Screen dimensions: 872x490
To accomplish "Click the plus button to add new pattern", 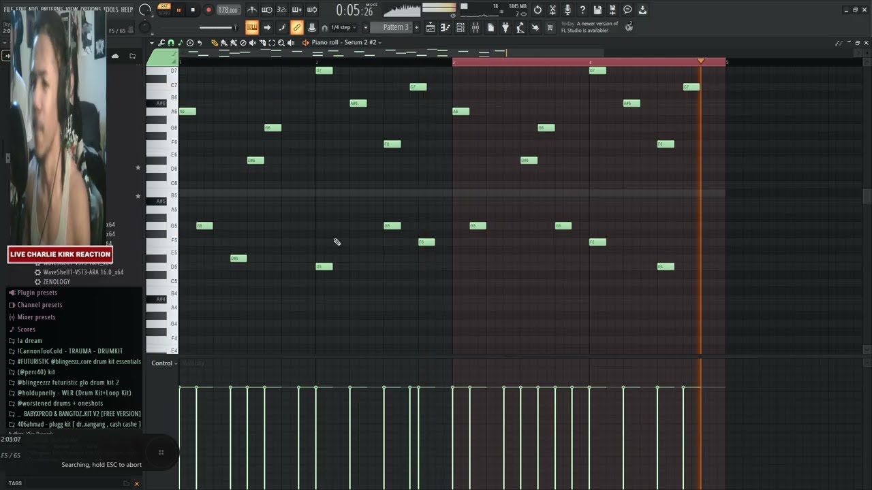I will pyautogui.click(x=417, y=27).
